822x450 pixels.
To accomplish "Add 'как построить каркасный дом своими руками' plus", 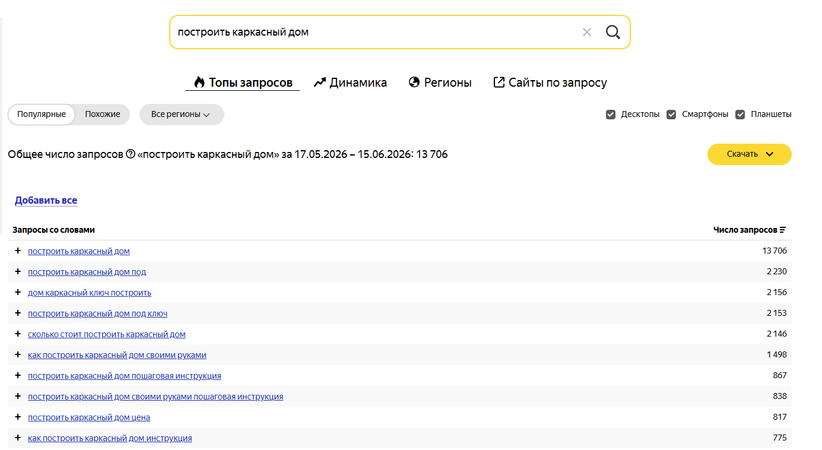I will click(18, 354).
